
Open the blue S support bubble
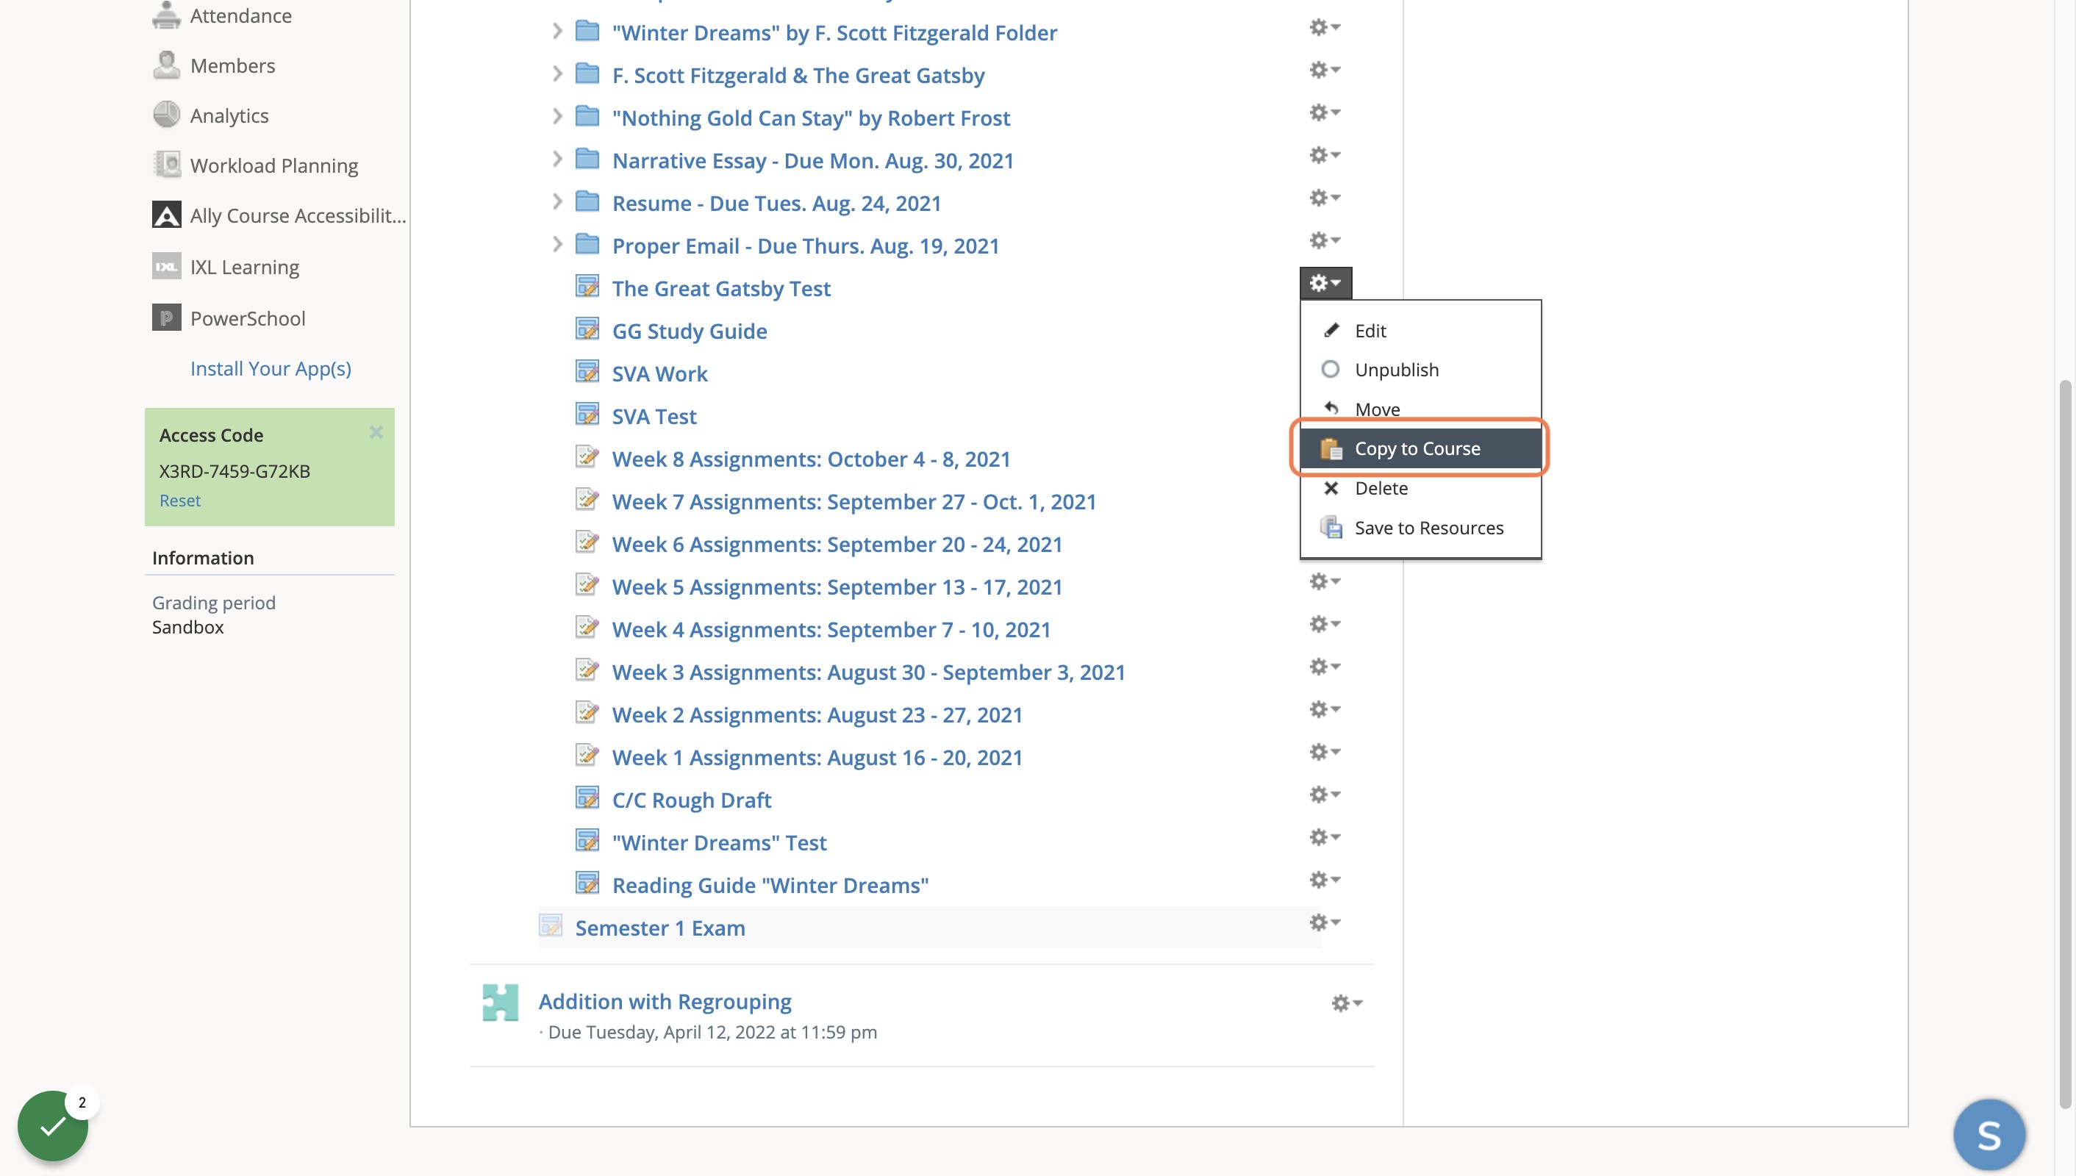(1989, 1135)
